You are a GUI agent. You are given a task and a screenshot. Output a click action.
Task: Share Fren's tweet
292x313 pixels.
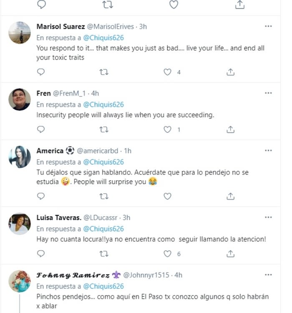click(230, 129)
